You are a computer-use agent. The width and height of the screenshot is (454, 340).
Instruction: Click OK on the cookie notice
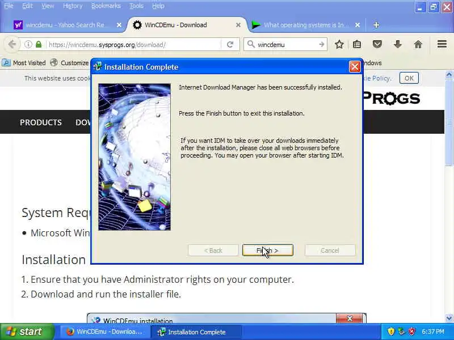tap(409, 78)
